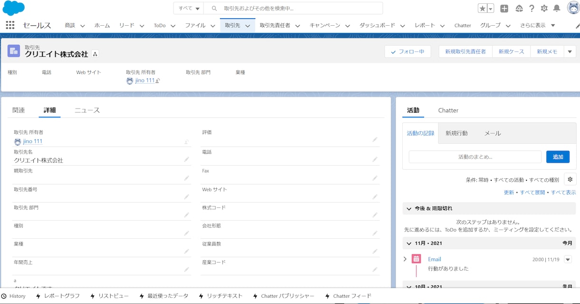Edit the Fax field pencil icon
Viewport: 580px width, 304px height.
tap(375, 178)
